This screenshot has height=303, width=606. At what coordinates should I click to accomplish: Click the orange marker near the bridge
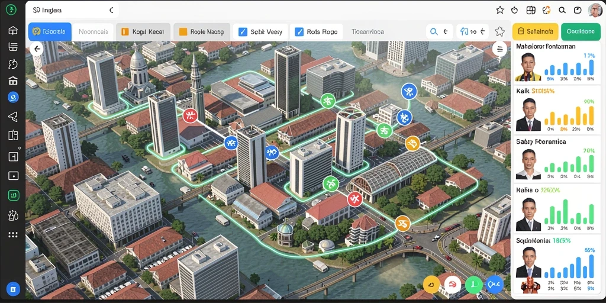pos(412,143)
